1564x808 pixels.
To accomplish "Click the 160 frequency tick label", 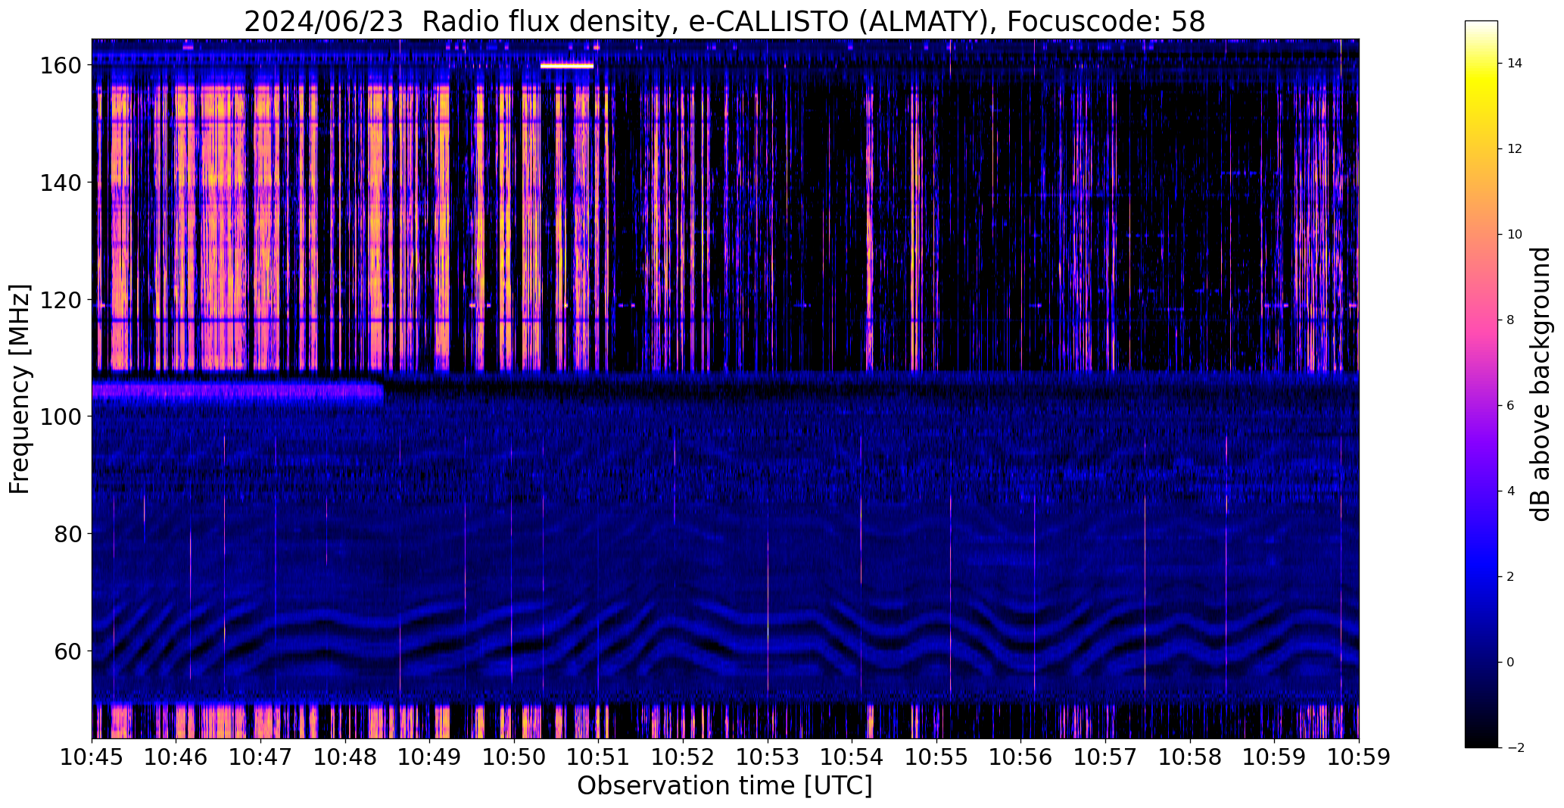I will [x=61, y=66].
